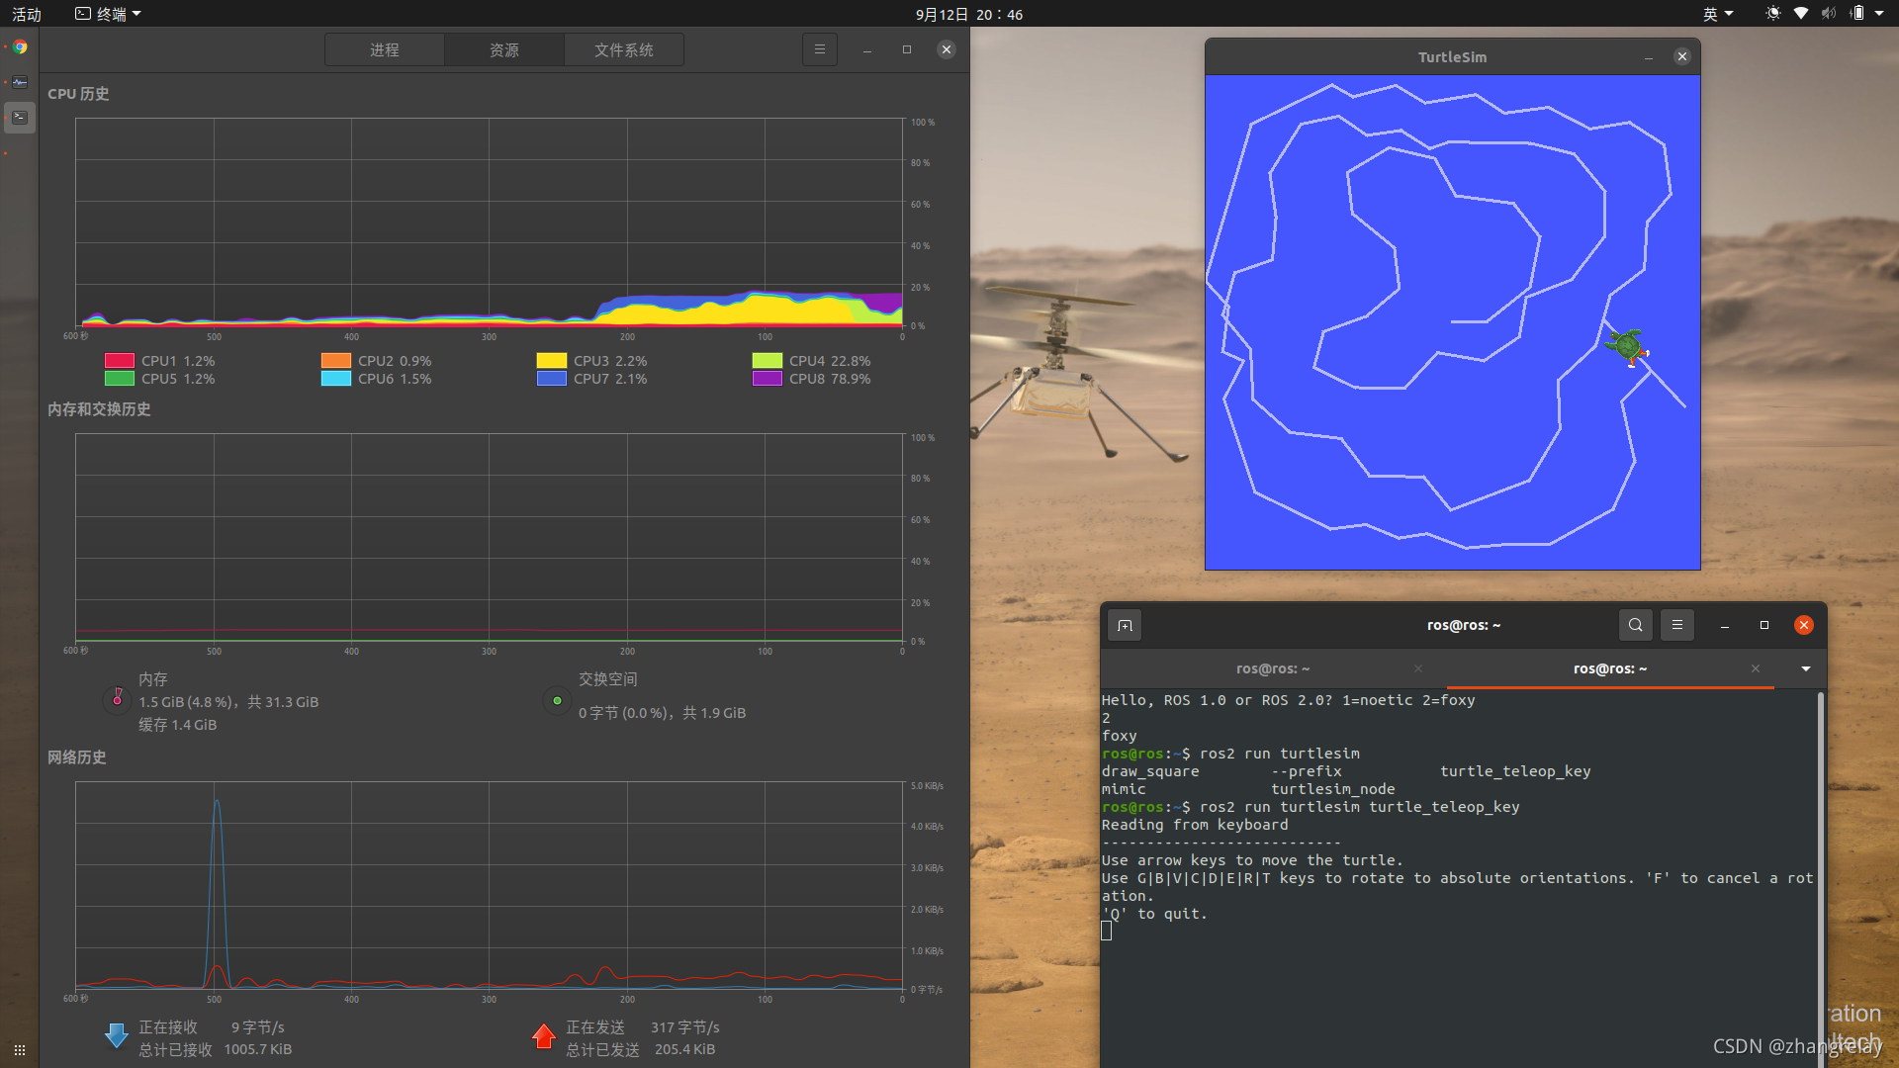Click system monitor icon in dock
The image size is (1899, 1068).
pos(20,82)
